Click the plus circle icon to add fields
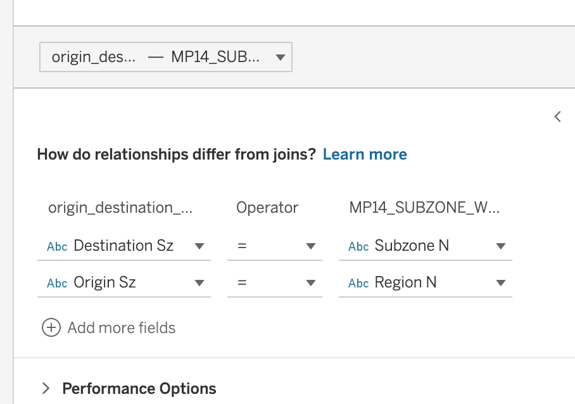575x404 pixels. coord(51,327)
